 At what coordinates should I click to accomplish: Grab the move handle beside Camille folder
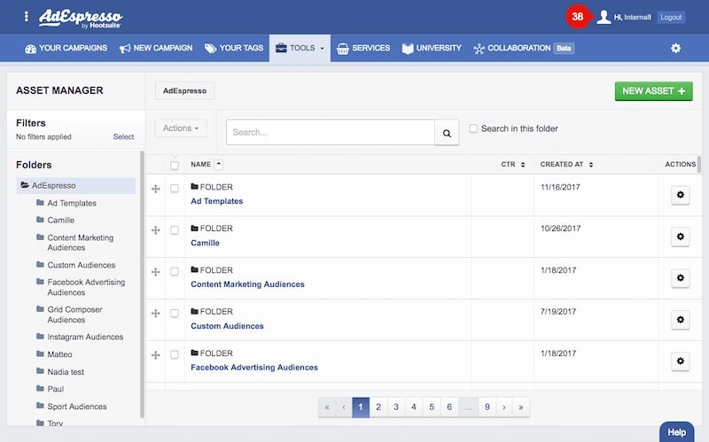(156, 230)
